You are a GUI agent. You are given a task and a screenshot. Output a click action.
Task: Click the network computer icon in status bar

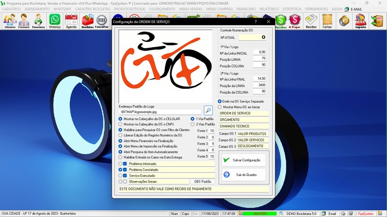[351, 214]
